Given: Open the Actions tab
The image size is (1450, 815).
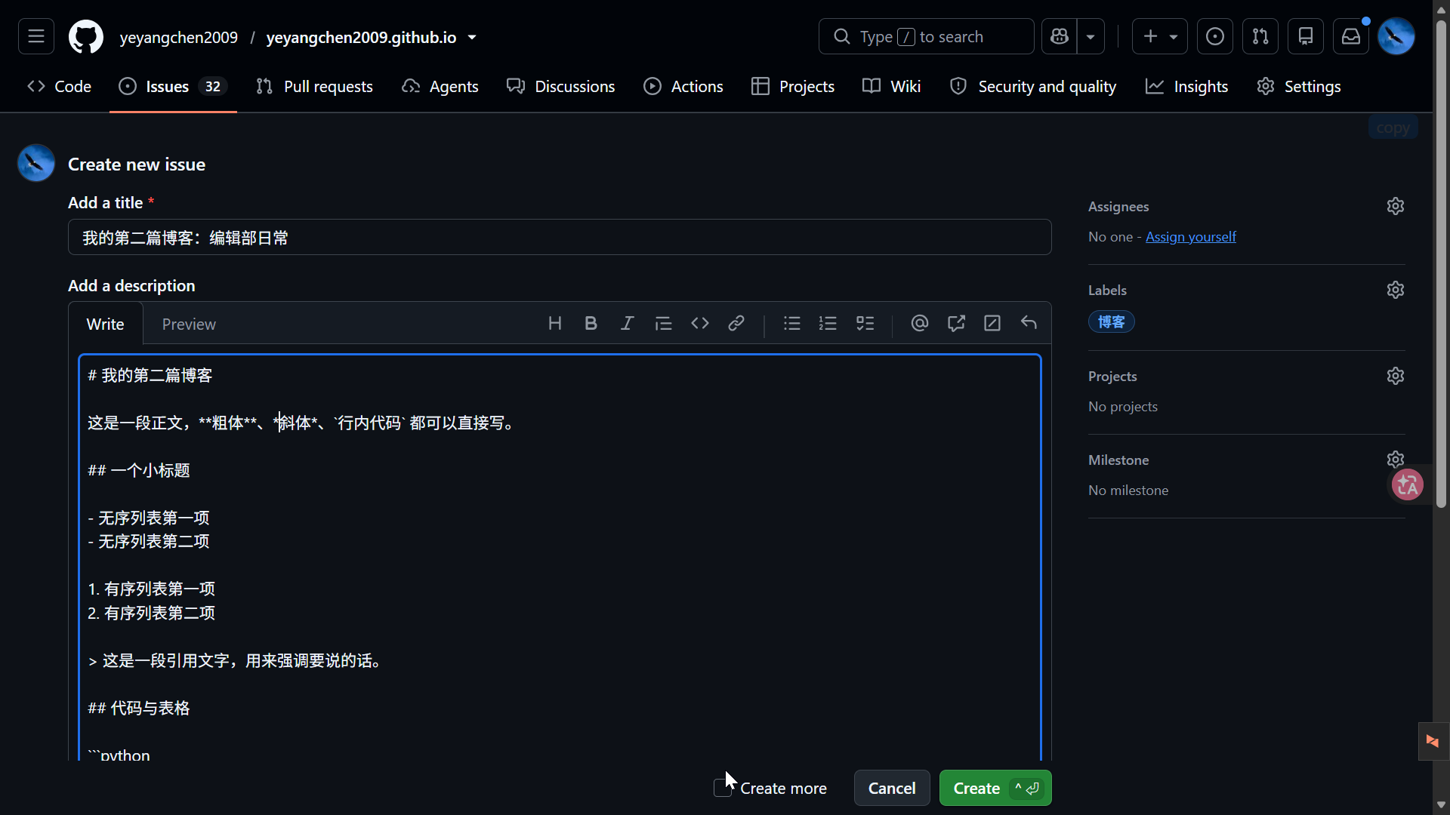Looking at the screenshot, I should 683,87.
